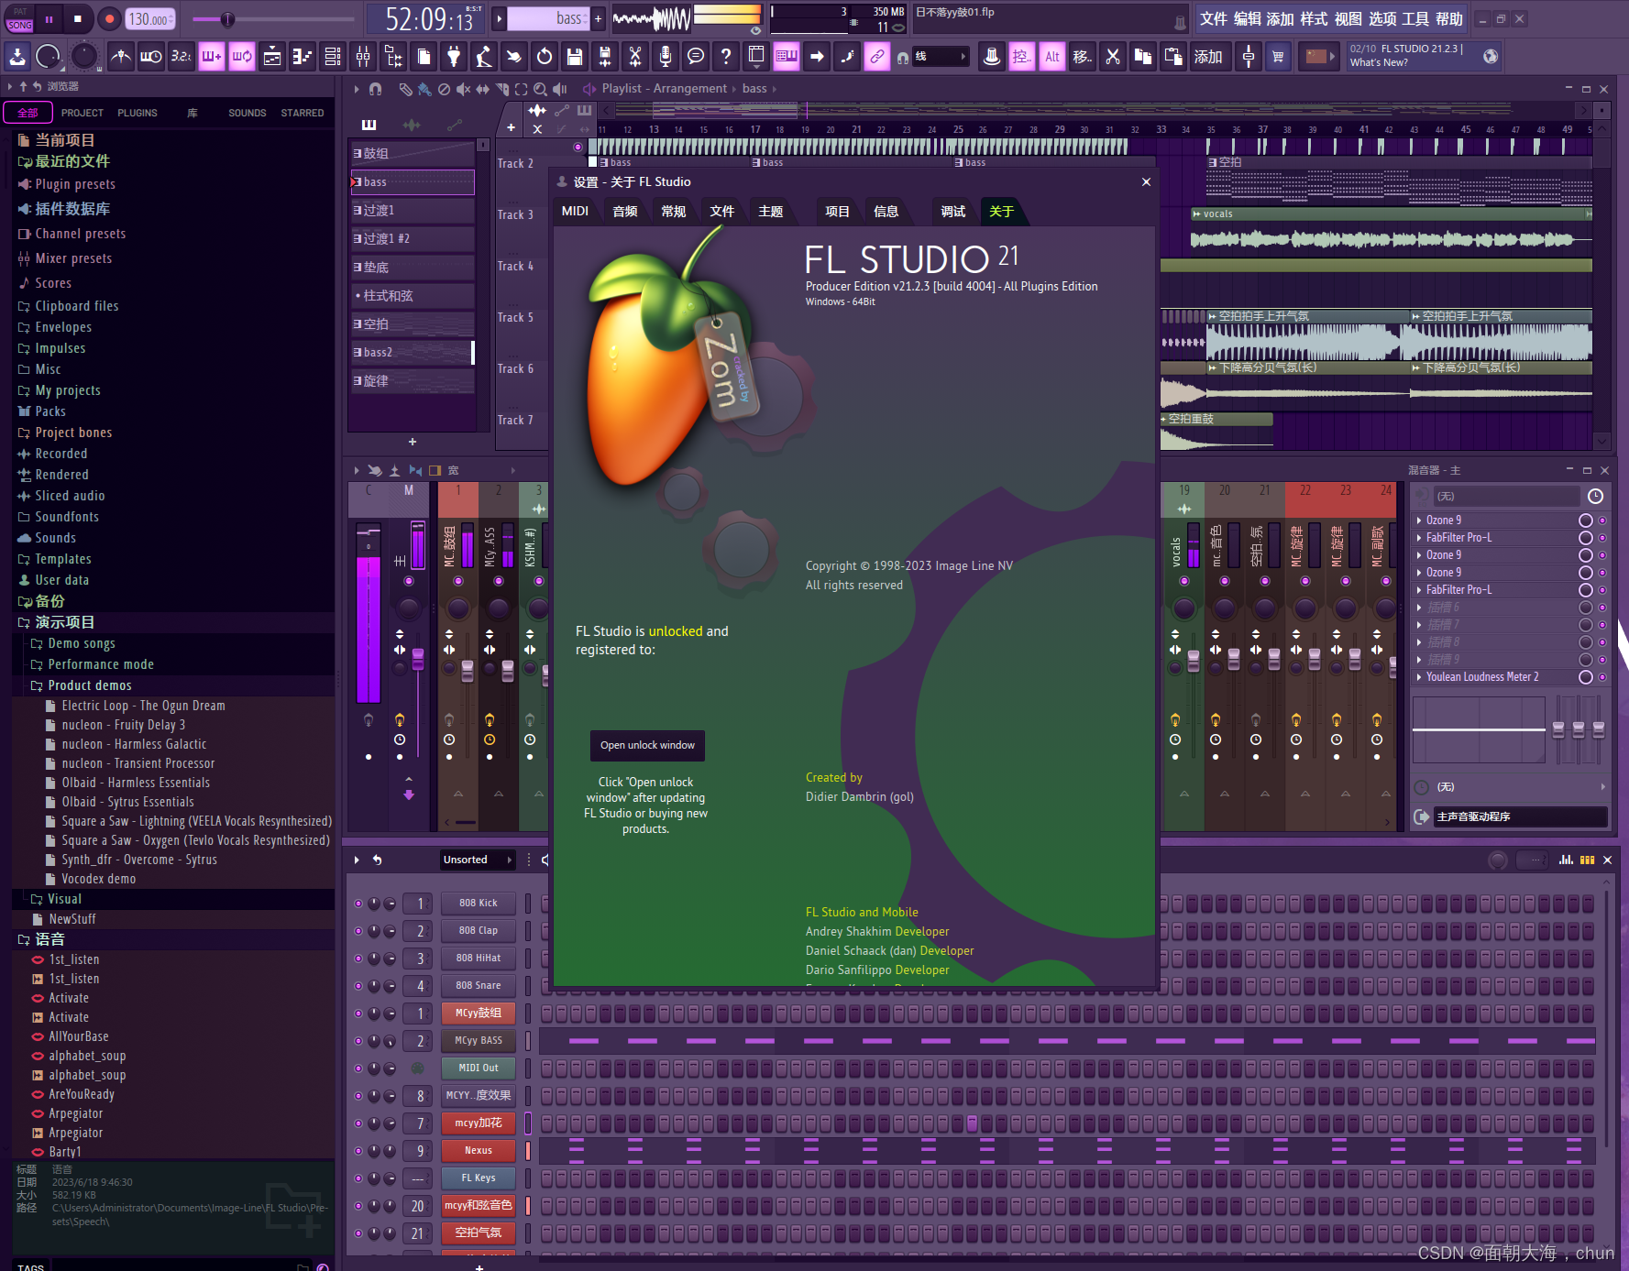Click the question mark help icon
This screenshot has width=1629, height=1271.
tap(726, 57)
